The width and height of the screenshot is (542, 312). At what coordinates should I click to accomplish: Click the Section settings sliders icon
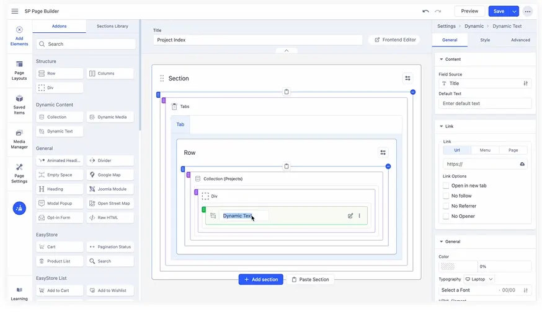click(x=407, y=79)
